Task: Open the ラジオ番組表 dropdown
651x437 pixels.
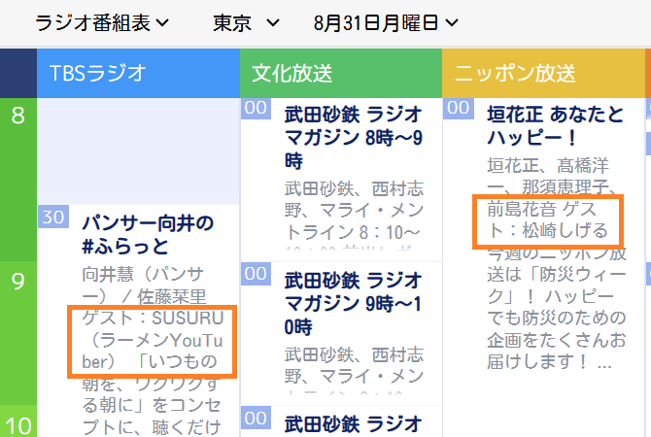Action: (x=102, y=23)
